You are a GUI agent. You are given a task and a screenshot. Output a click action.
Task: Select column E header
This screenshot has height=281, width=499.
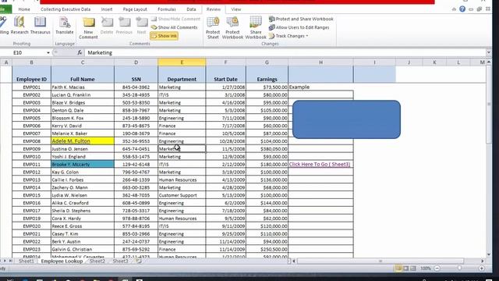point(182,62)
